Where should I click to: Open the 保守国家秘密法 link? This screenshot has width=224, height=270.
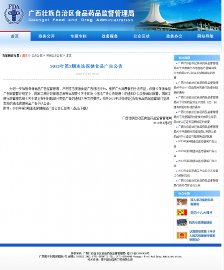coord(202,235)
